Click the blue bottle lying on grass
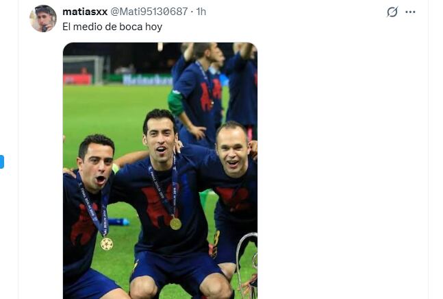Viewport: 443px width, 299px height. pos(118,222)
